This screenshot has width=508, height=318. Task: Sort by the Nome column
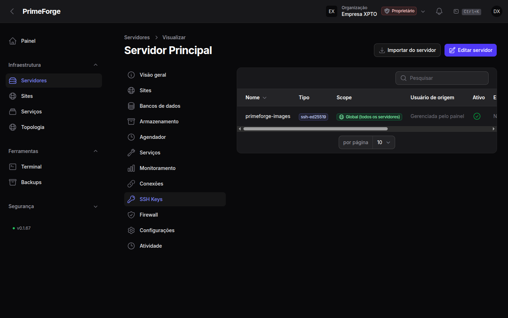[256, 98]
